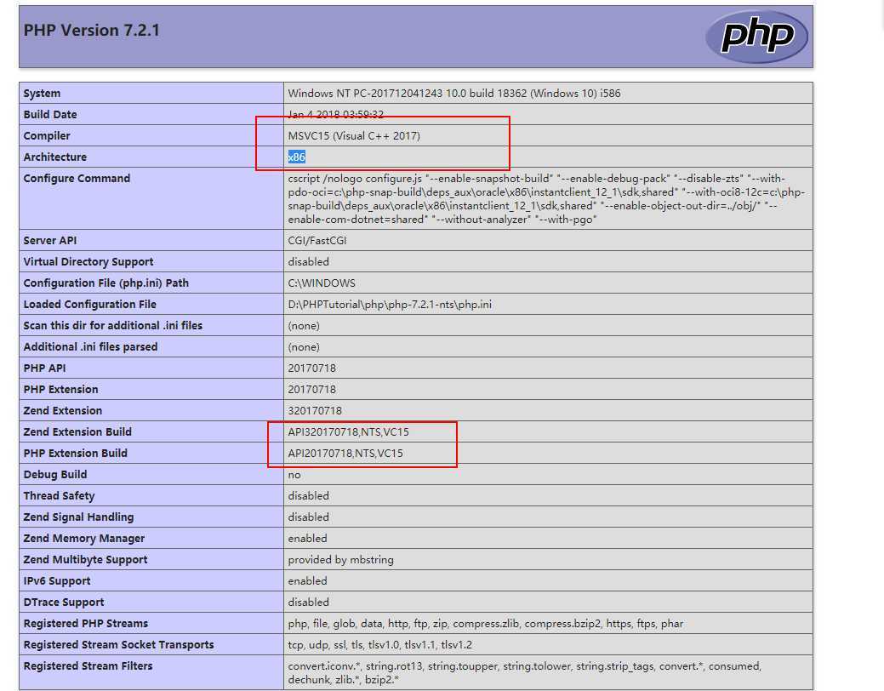This screenshot has height=691, width=884.
Task: Click the convert.iconv.* stream filters value
Action: coord(524,672)
